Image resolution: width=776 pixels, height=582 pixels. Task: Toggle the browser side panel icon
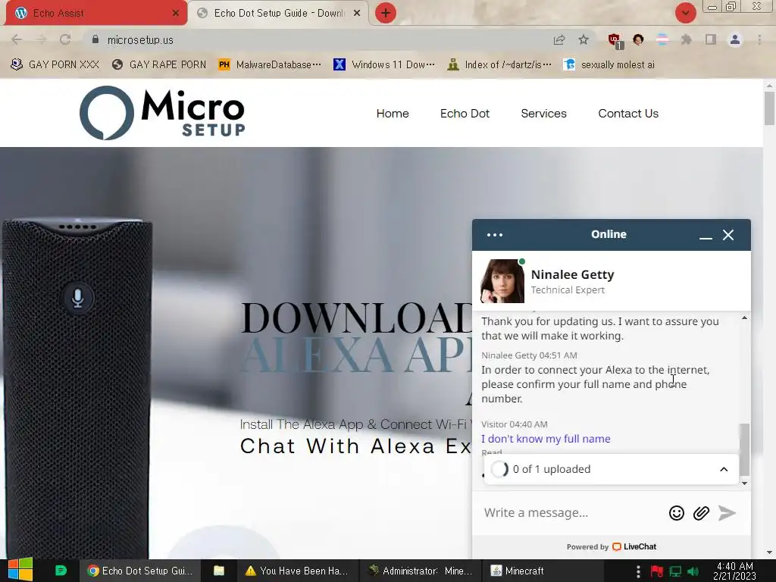tap(711, 39)
